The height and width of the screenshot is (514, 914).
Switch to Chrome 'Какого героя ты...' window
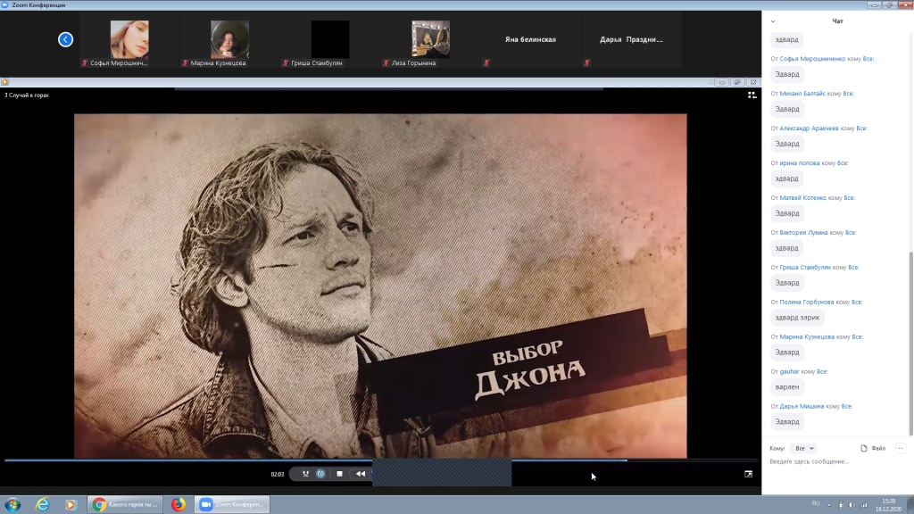(x=125, y=505)
